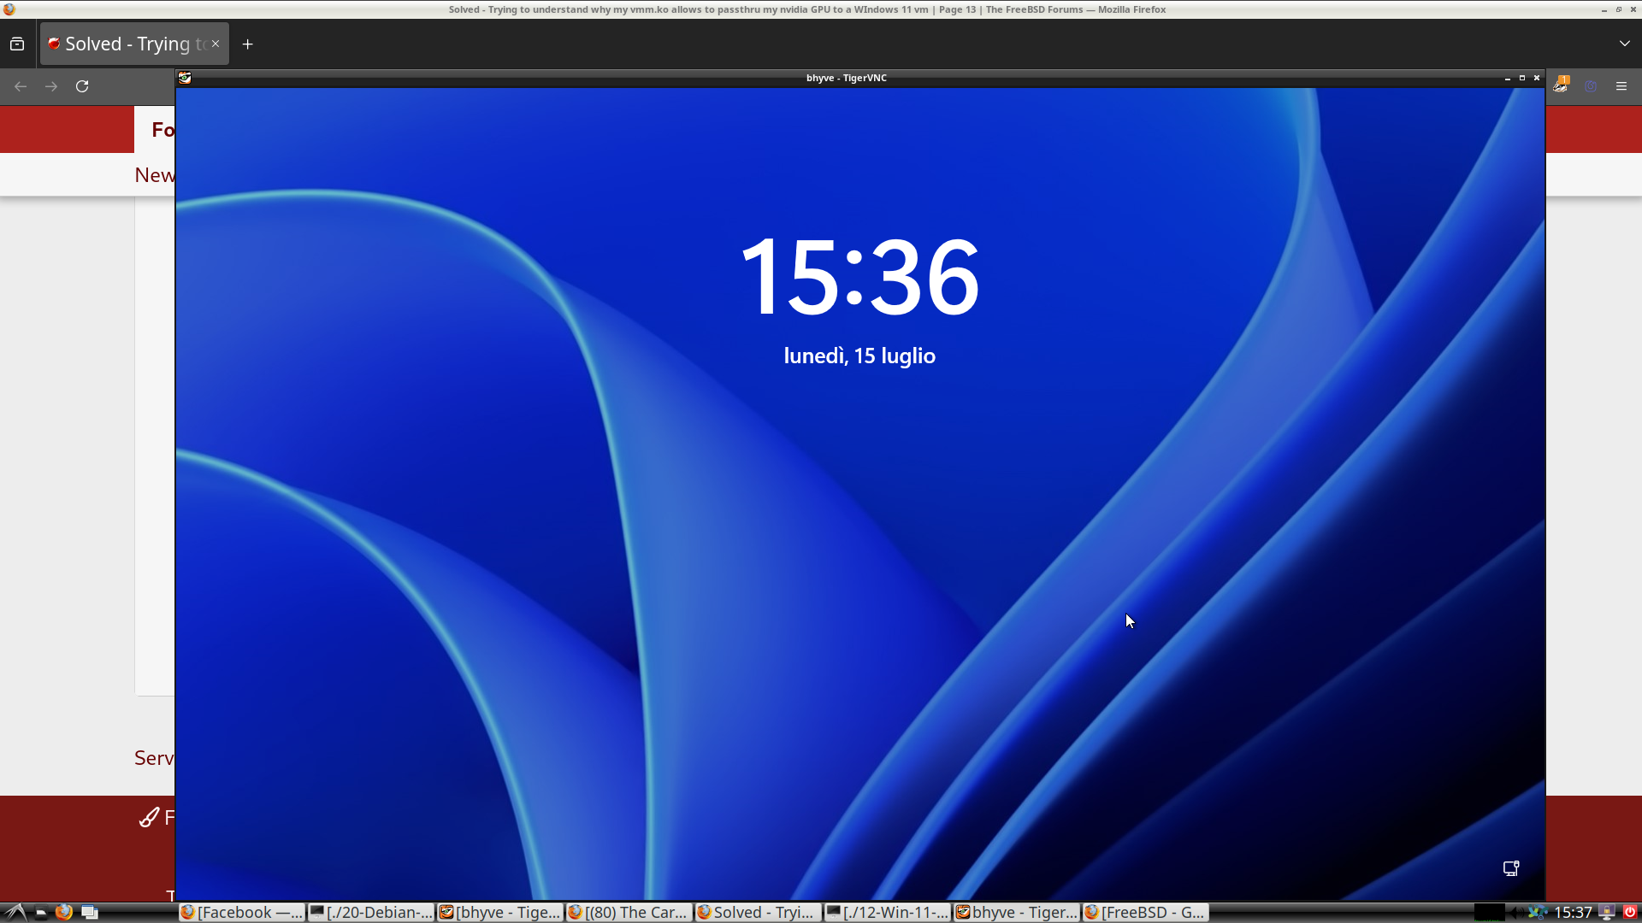
Task: Launch Firefox from the panel launcher
Action: 64,913
